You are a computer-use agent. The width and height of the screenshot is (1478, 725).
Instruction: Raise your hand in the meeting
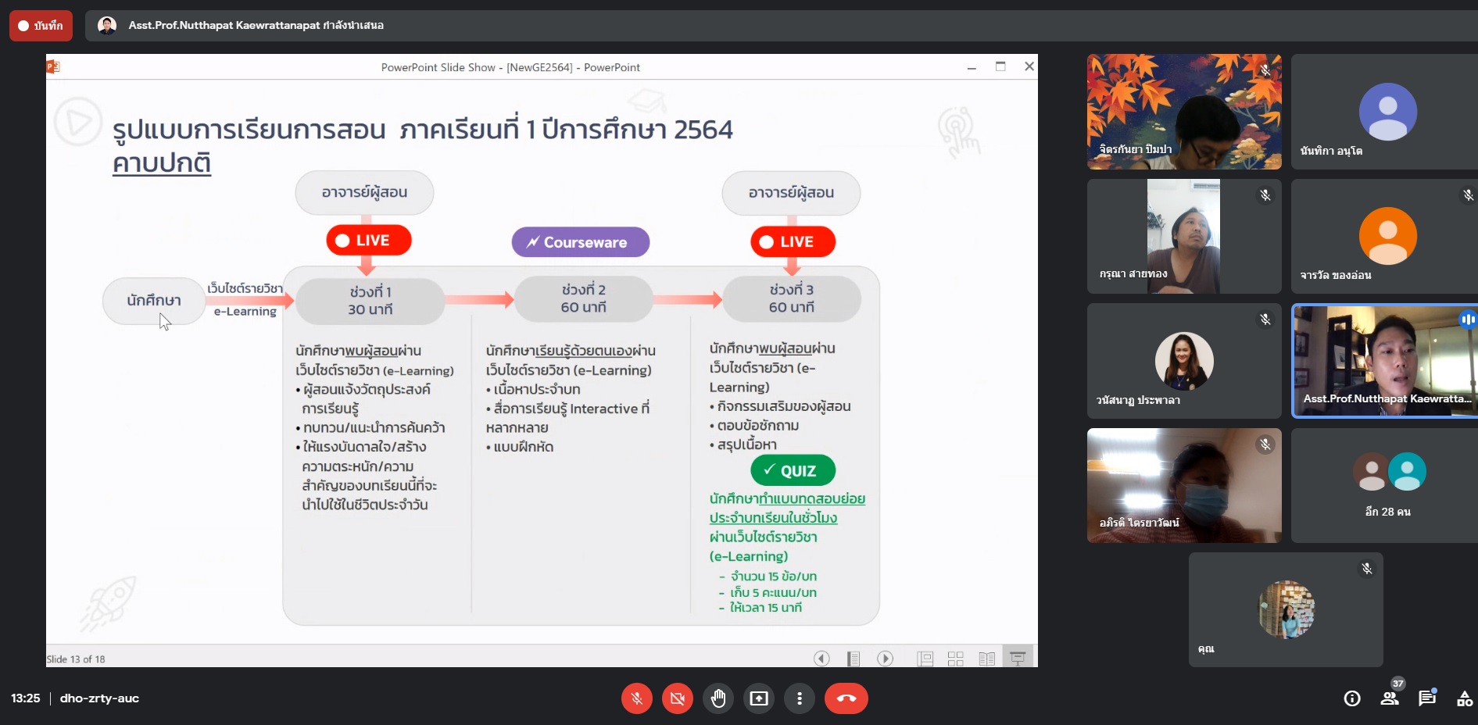(x=718, y=698)
